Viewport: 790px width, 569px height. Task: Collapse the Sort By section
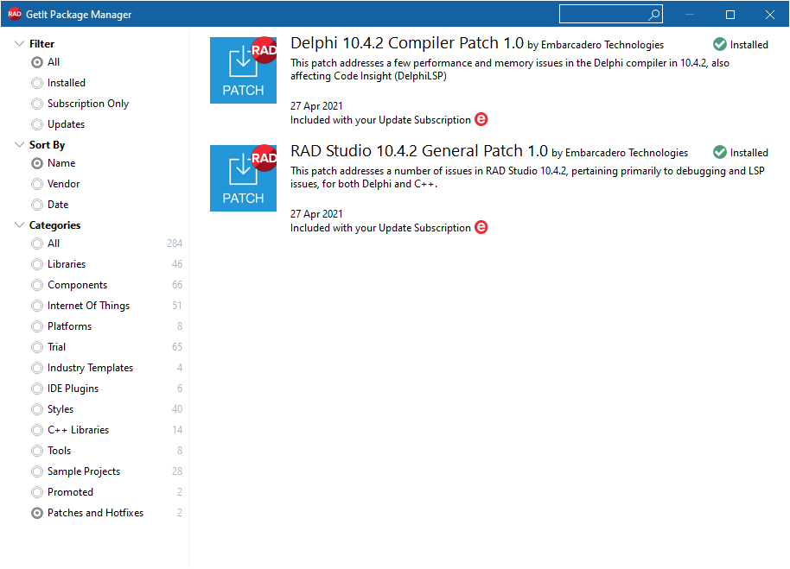point(17,144)
